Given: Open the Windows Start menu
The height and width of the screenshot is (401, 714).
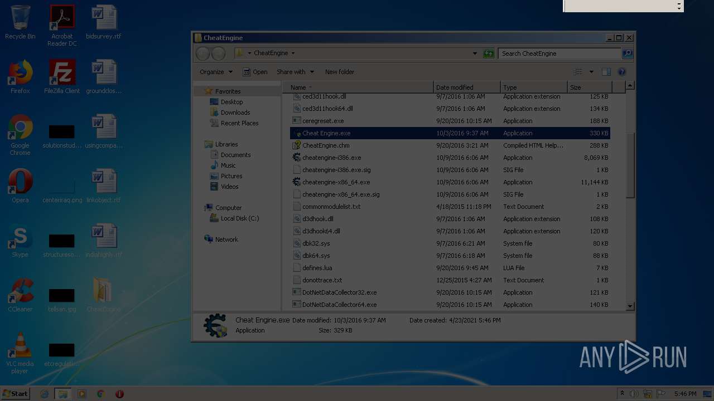Looking at the screenshot, I should [15, 394].
